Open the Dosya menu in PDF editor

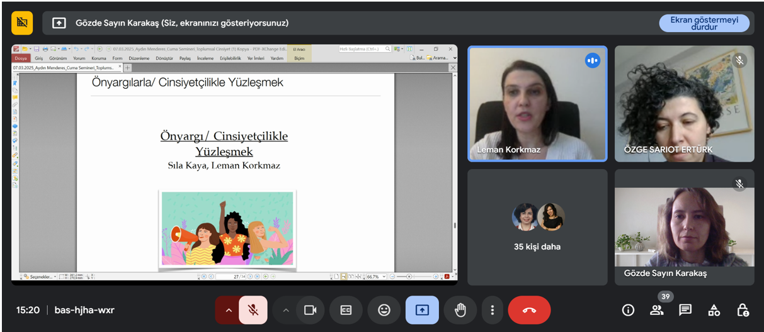21,58
